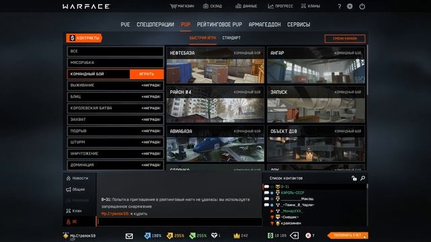Click the red K credits icon
This screenshot has height=242, width=431.
(x=308, y=235)
